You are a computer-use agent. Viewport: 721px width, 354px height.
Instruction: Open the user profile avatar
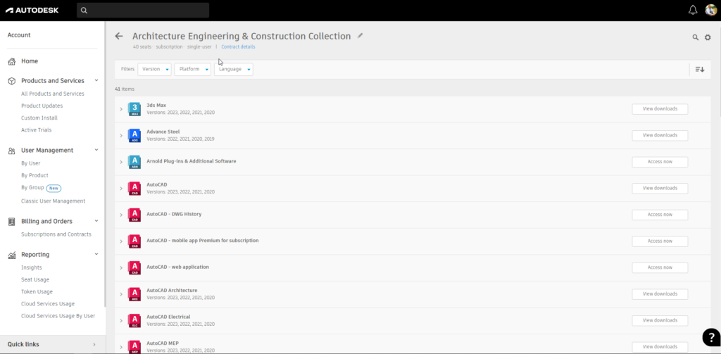(x=711, y=10)
